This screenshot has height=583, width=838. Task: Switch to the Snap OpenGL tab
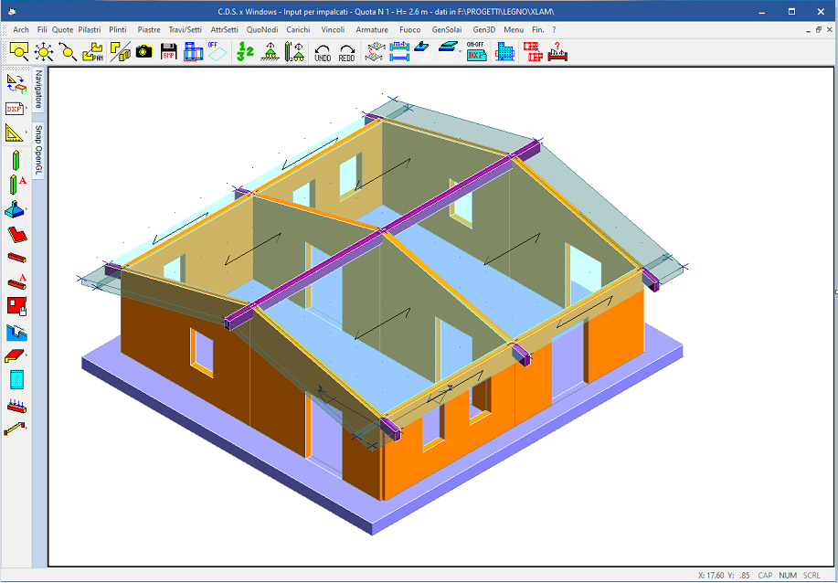(39, 149)
